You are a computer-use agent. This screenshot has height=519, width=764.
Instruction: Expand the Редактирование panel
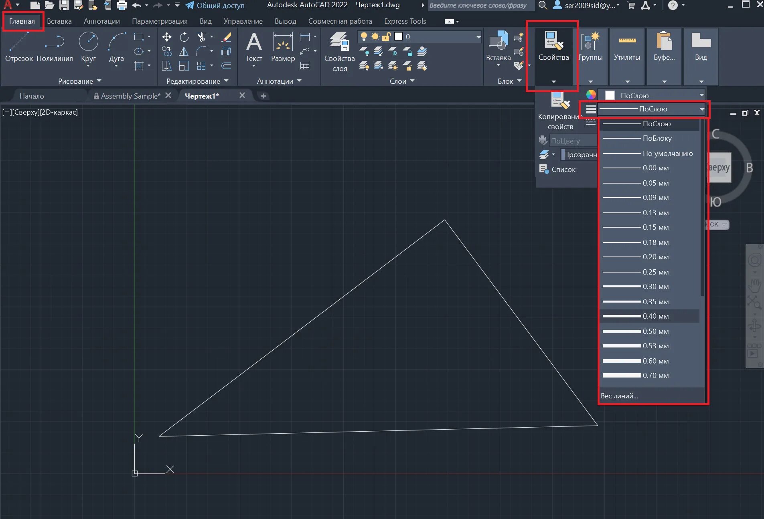point(197,81)
